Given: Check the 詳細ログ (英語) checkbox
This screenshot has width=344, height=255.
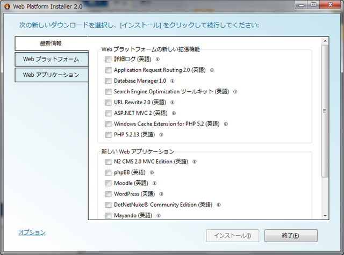Looking at the screenshot, I should click(109, 60).
